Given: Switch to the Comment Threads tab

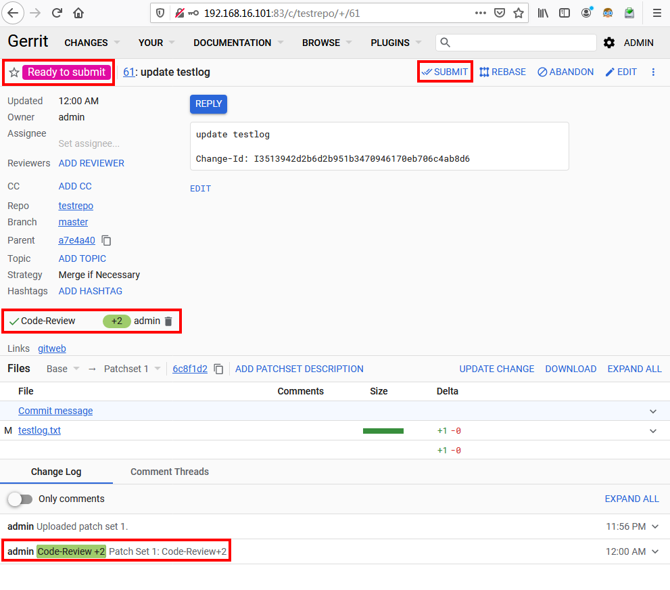Looking at the screenshot, I should (x=170, y=472).
